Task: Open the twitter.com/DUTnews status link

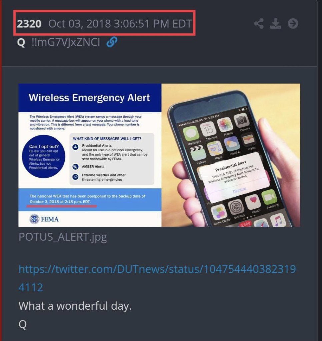Action: (x=157, y=278)
